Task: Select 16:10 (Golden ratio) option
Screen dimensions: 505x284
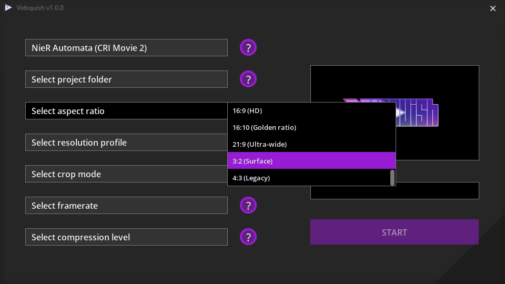Action: tap(311, 128)
